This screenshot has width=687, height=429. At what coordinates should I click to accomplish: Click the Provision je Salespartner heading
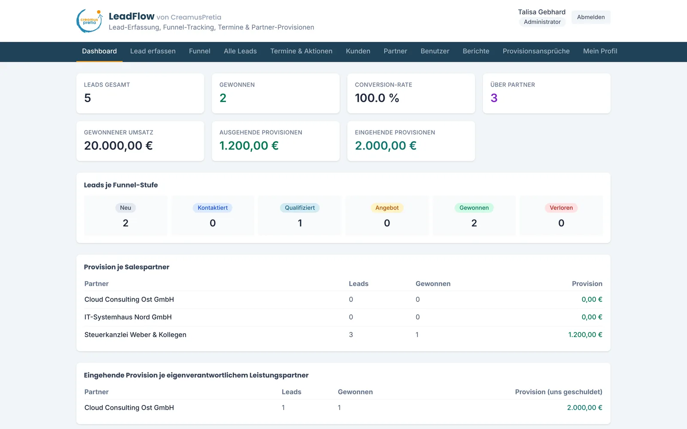(x=127, y=267)
